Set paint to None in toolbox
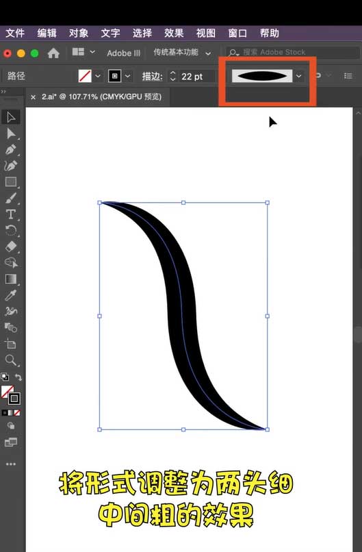Image resolution: width=362 pixels, height=552 pixels. pyautogui.click(x=17, y=412)
